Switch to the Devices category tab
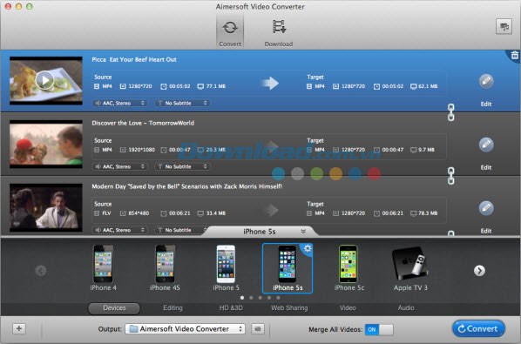The image size is (521, 344). click(114, 308)
